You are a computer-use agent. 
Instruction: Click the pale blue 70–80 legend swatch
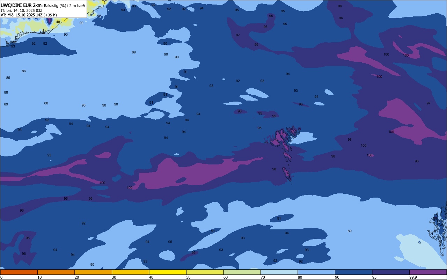tap(279, 272)
